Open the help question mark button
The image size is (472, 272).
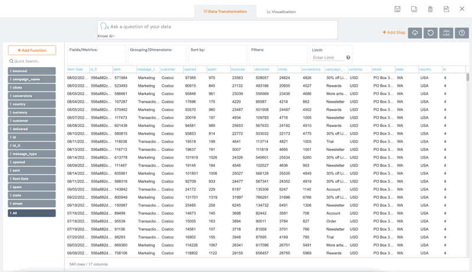462,33
